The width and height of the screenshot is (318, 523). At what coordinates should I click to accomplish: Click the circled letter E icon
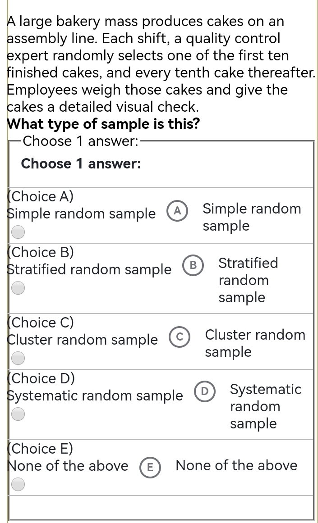(x=150, y=467)
